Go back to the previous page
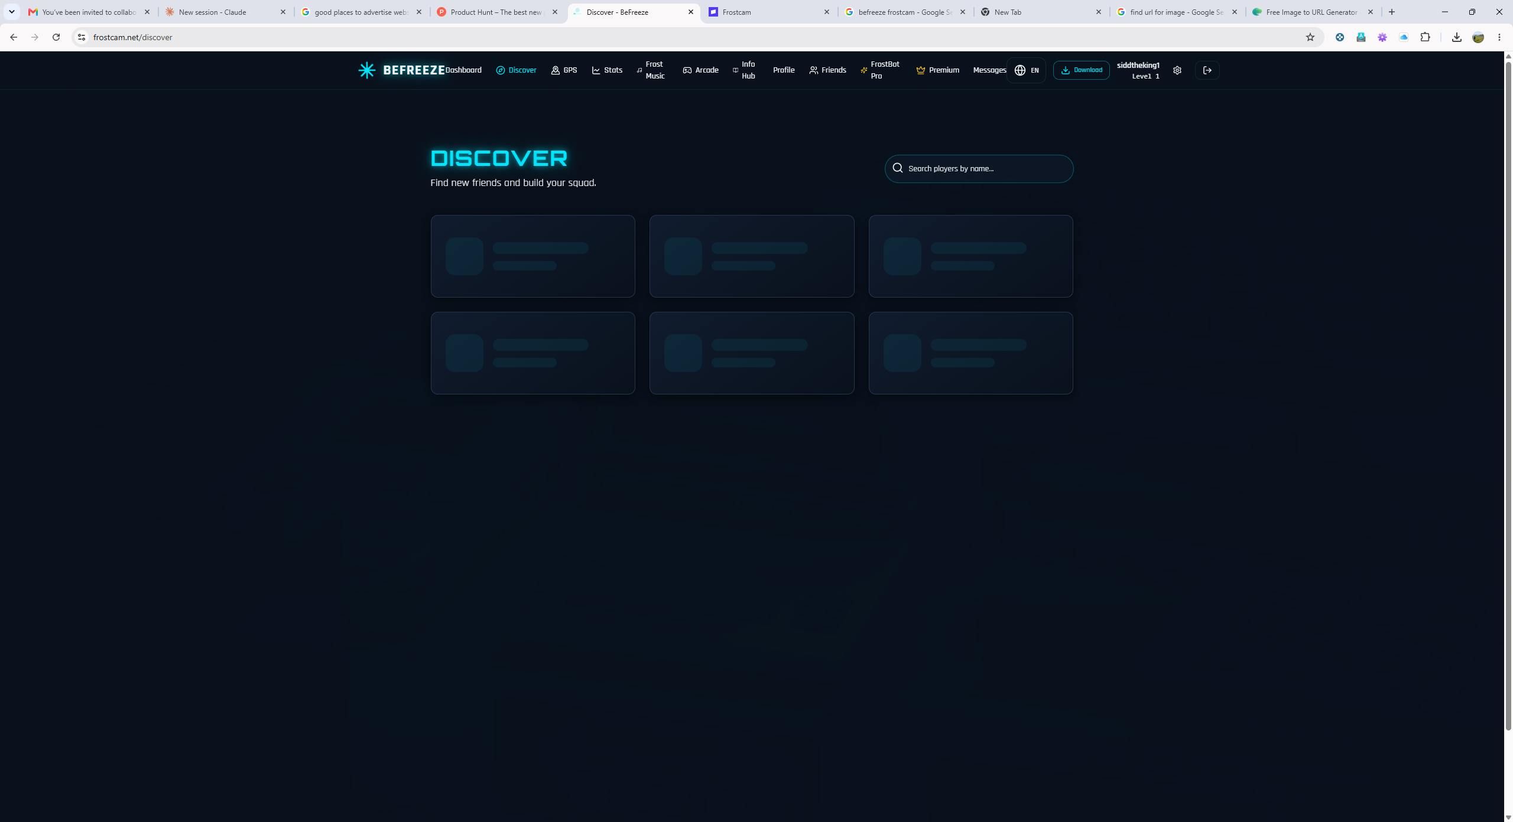Viewport: 1513px width, 822px height. (14, 37)
